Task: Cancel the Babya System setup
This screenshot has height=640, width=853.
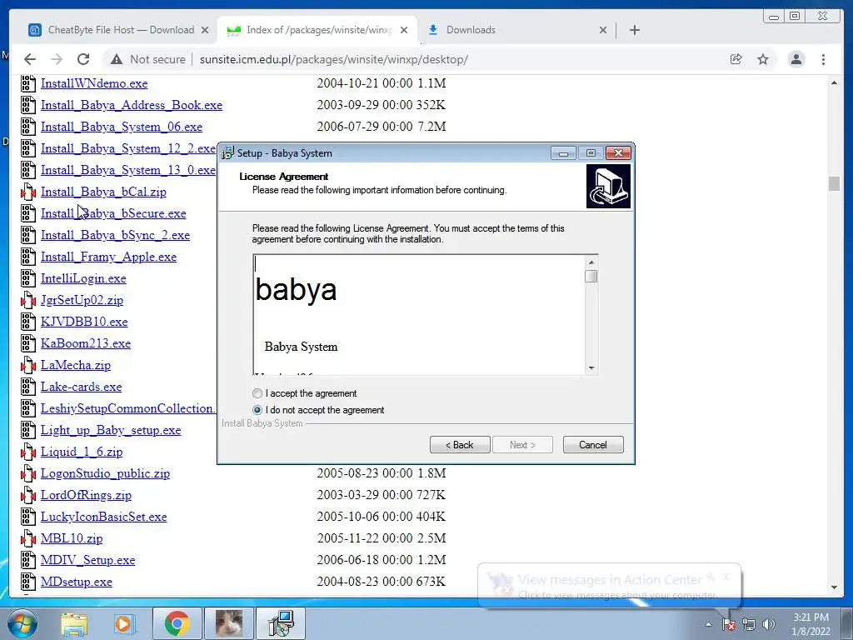Action: [x=593, y=445]
